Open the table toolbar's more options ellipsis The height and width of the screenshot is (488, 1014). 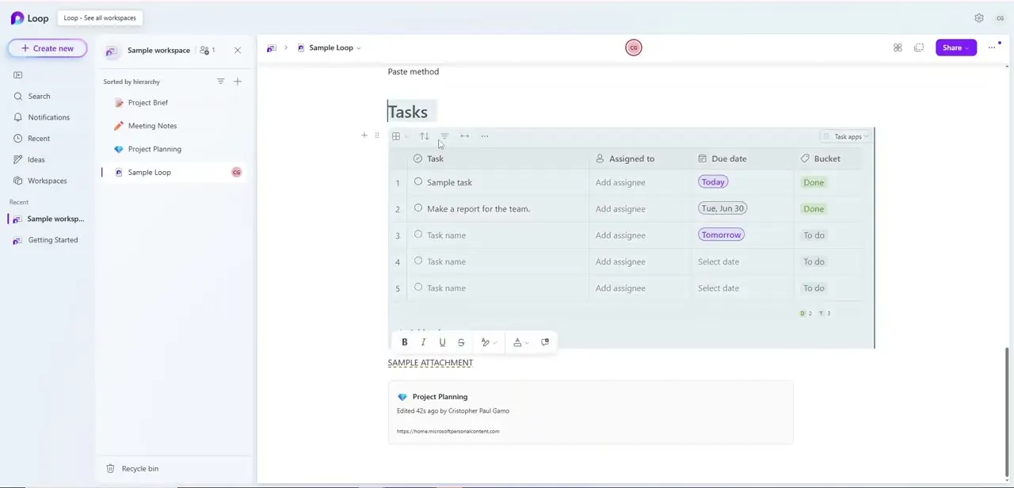[485, 136]
